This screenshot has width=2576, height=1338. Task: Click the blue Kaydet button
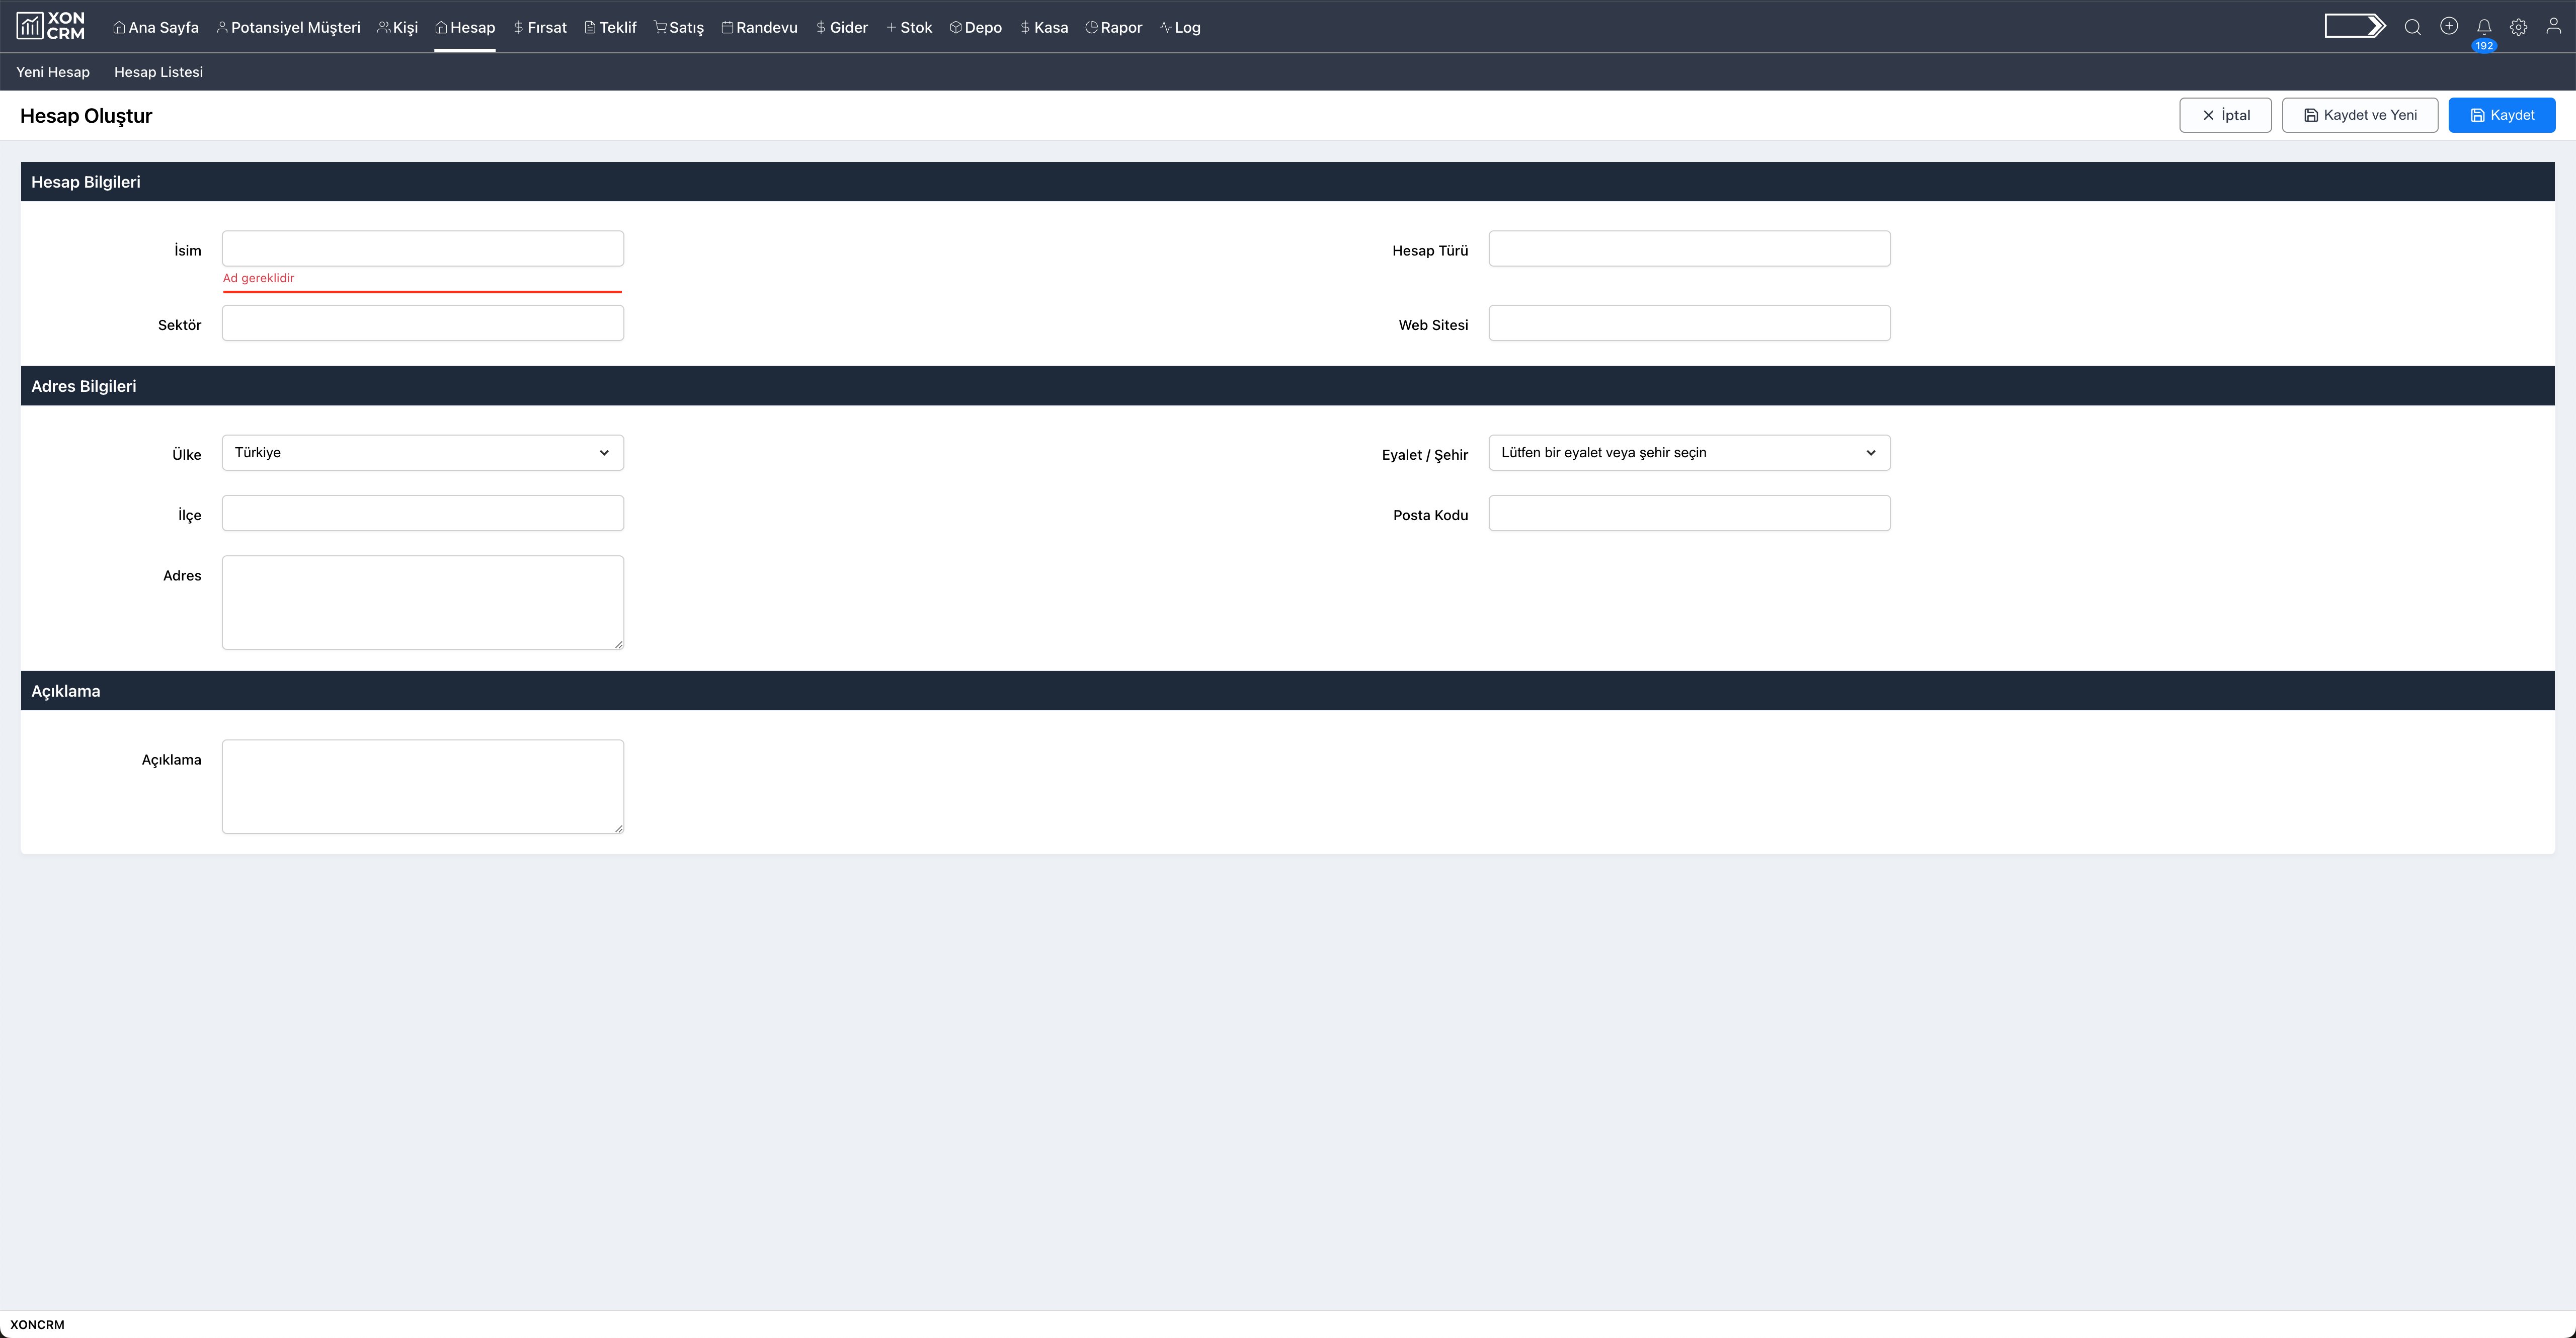2501,115
